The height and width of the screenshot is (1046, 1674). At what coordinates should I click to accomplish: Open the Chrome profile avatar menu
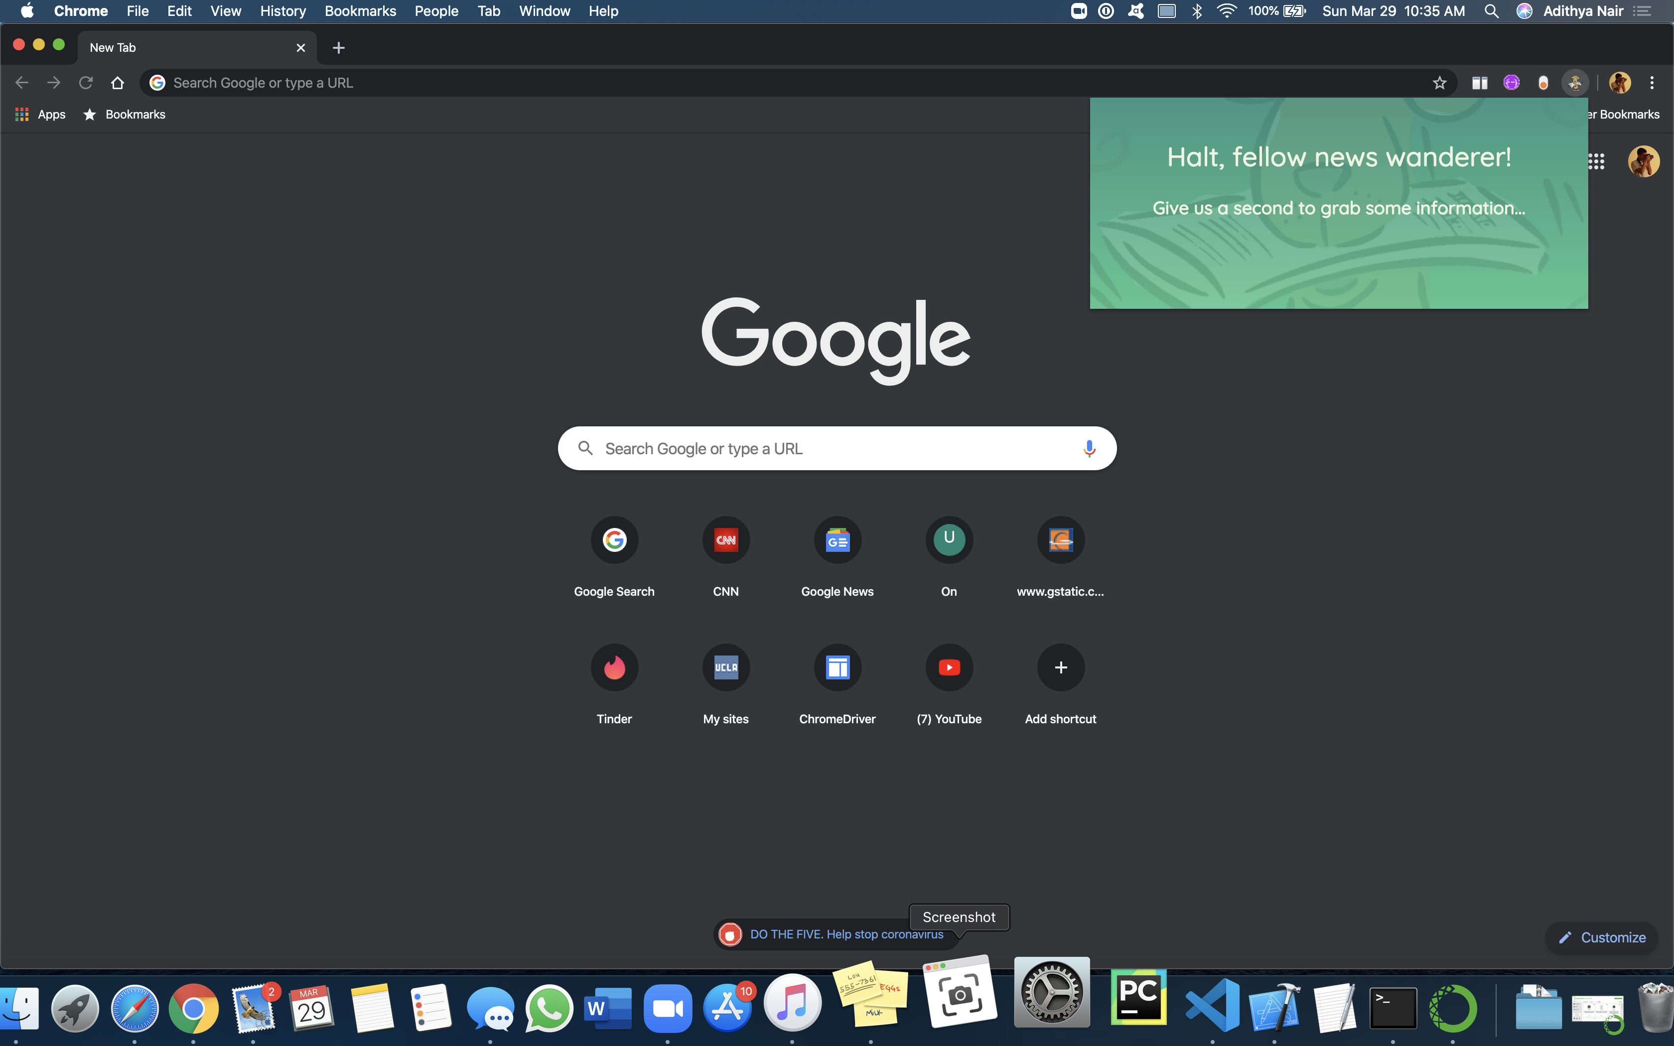1619,83
